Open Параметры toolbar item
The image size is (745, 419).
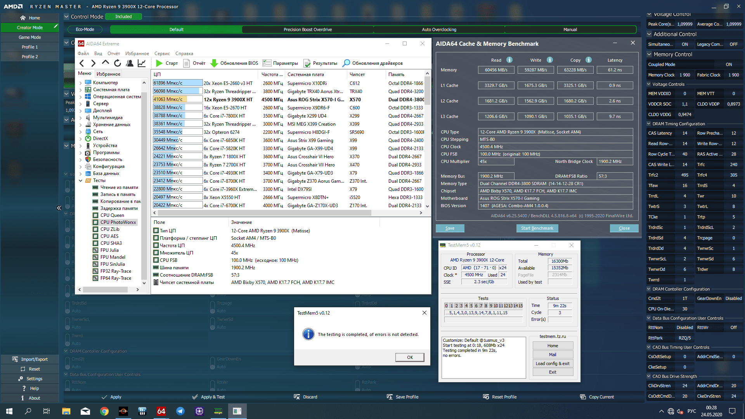[281, 63]
